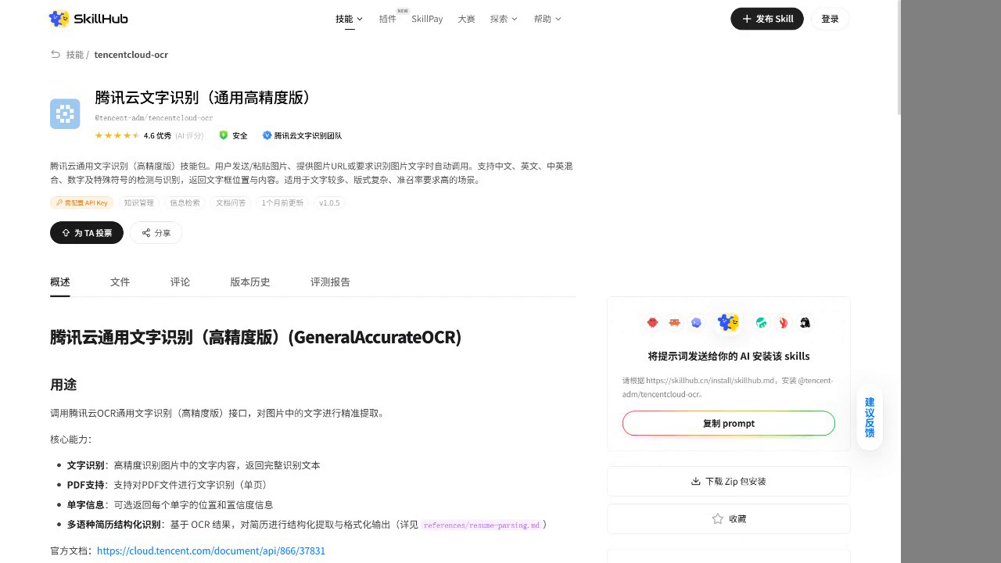The image size is (1001, 563).
Task: Click the 需配置 API Key tag
Action: [82, 203]
